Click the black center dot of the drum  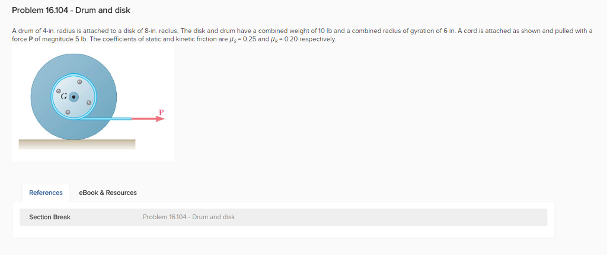[74, 97]
